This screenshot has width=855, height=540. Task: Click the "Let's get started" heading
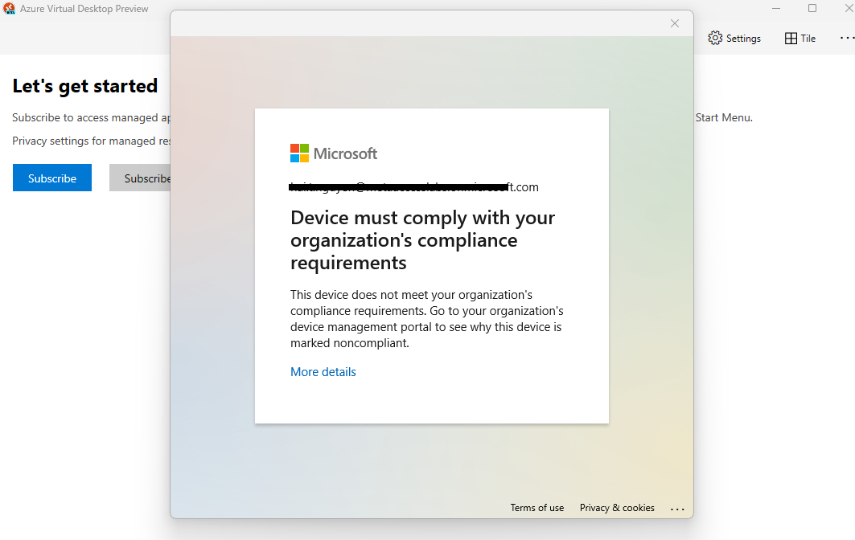point(85,86)
